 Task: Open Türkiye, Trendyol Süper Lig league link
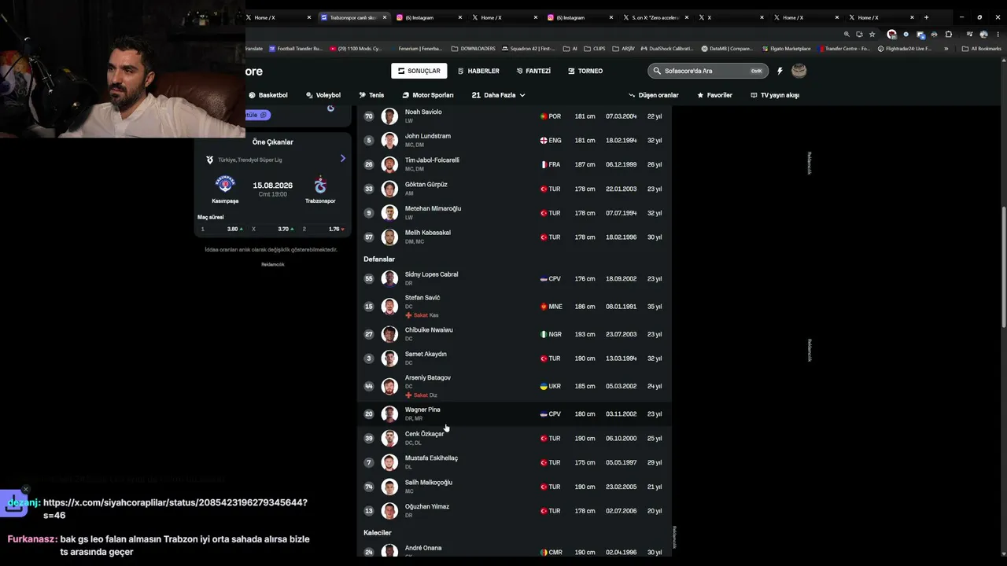[249, 160]
